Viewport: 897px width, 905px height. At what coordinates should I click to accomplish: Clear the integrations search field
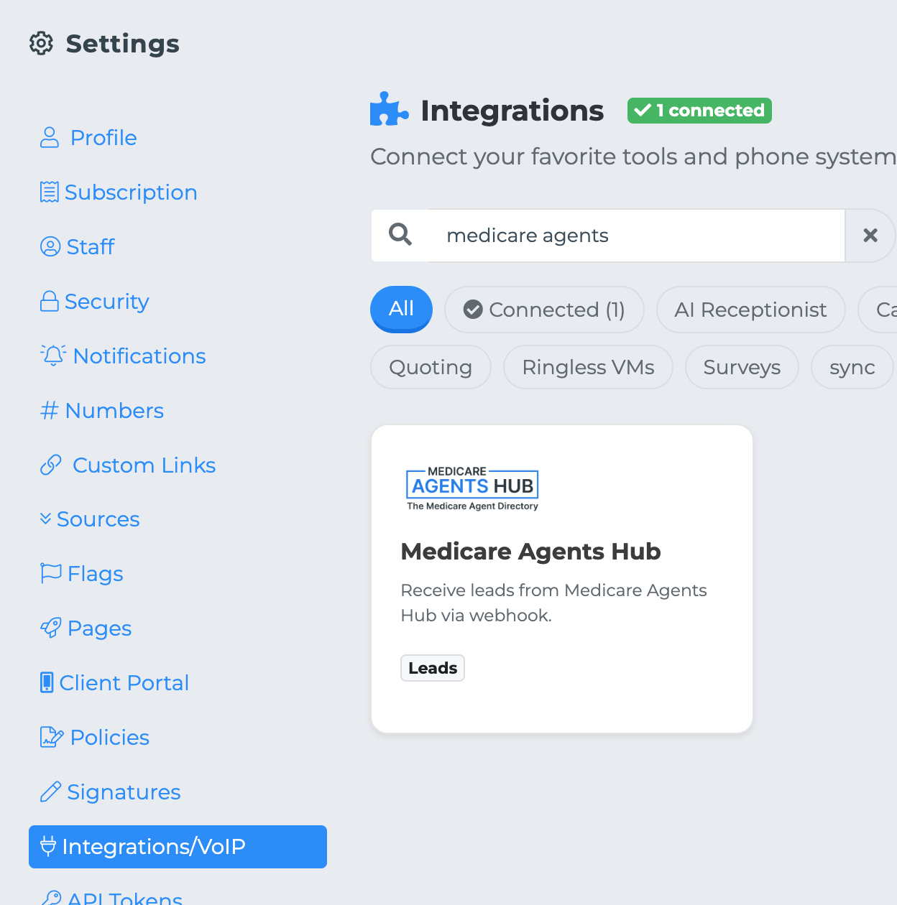click(x=870, y=235)
